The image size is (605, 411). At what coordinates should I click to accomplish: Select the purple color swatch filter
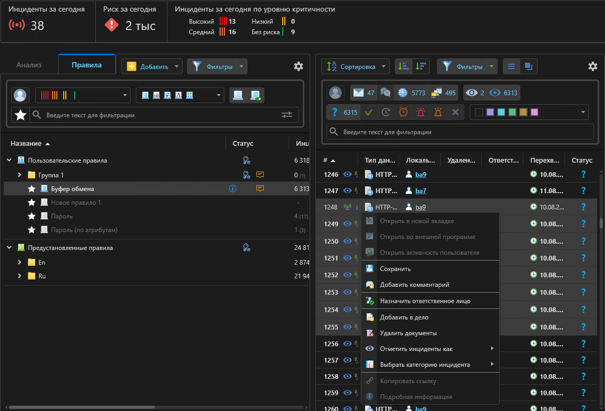tap(490, 112)
